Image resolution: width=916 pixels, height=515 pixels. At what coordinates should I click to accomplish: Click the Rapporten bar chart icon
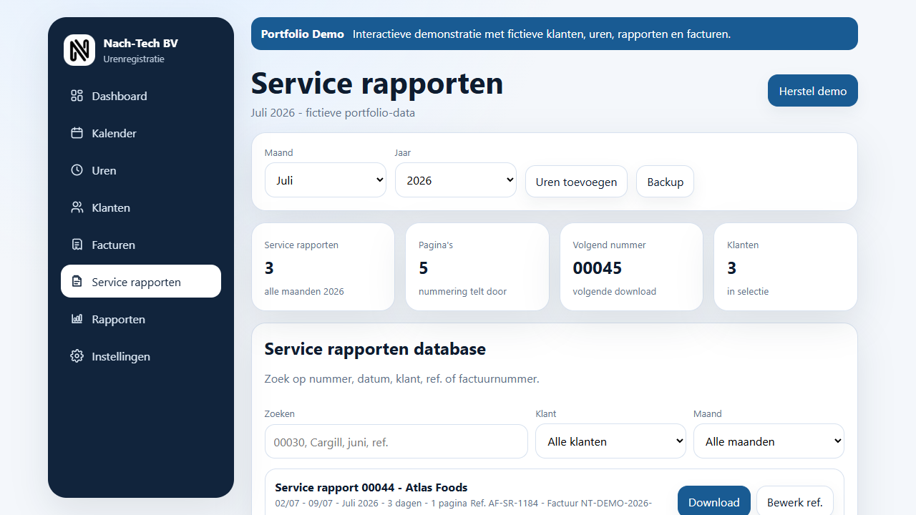pos(77,319)
